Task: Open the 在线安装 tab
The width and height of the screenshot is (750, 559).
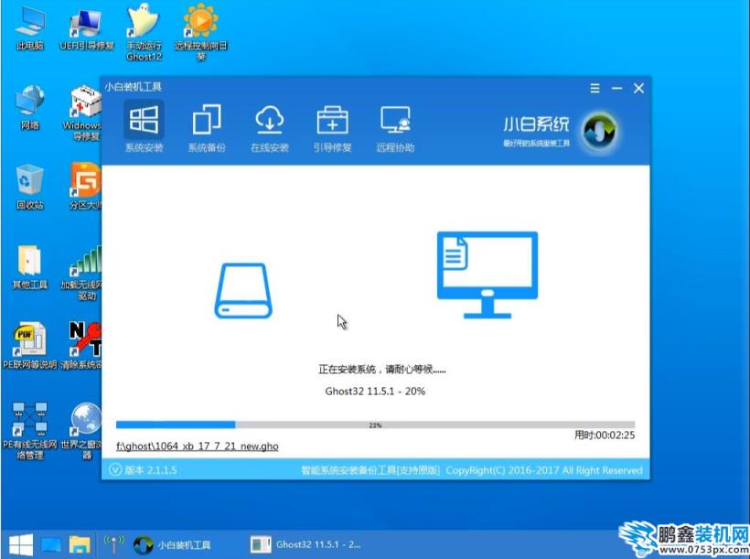Action: [269, 127]
